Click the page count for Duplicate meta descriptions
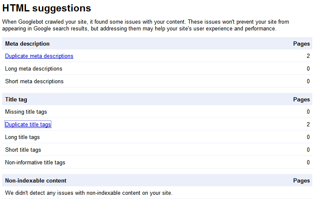Screen dimensions: 314x199 click(x=308, y=56)
